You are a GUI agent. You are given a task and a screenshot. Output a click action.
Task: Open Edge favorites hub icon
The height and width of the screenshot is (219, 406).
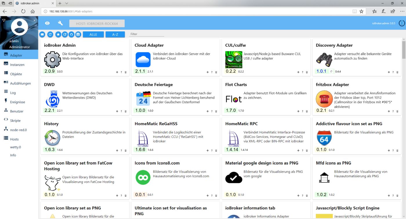pos(374,11)
